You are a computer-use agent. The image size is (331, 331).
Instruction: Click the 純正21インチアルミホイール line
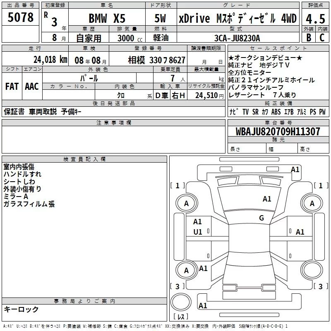271,80
